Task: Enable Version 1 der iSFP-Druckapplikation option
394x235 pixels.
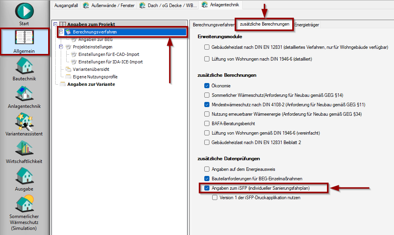Action: pos(215,198)
